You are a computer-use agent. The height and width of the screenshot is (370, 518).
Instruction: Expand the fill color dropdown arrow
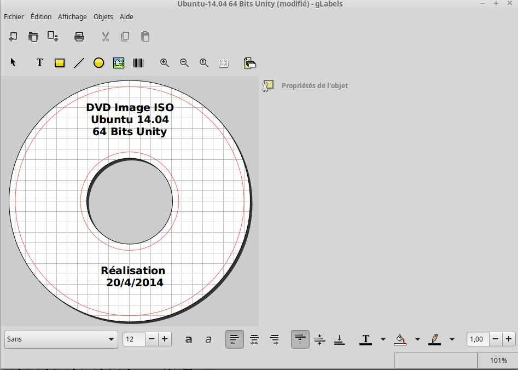click(417, 339)
